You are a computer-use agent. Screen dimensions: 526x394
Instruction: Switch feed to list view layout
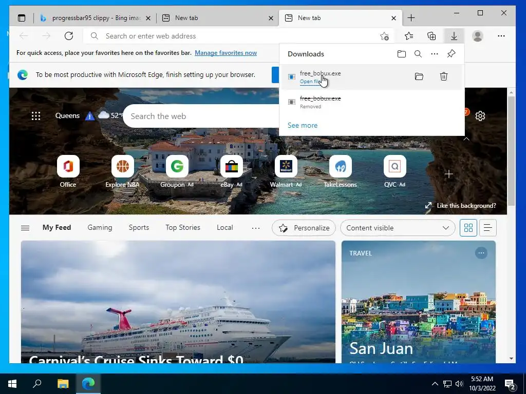[x=488, y=228]
